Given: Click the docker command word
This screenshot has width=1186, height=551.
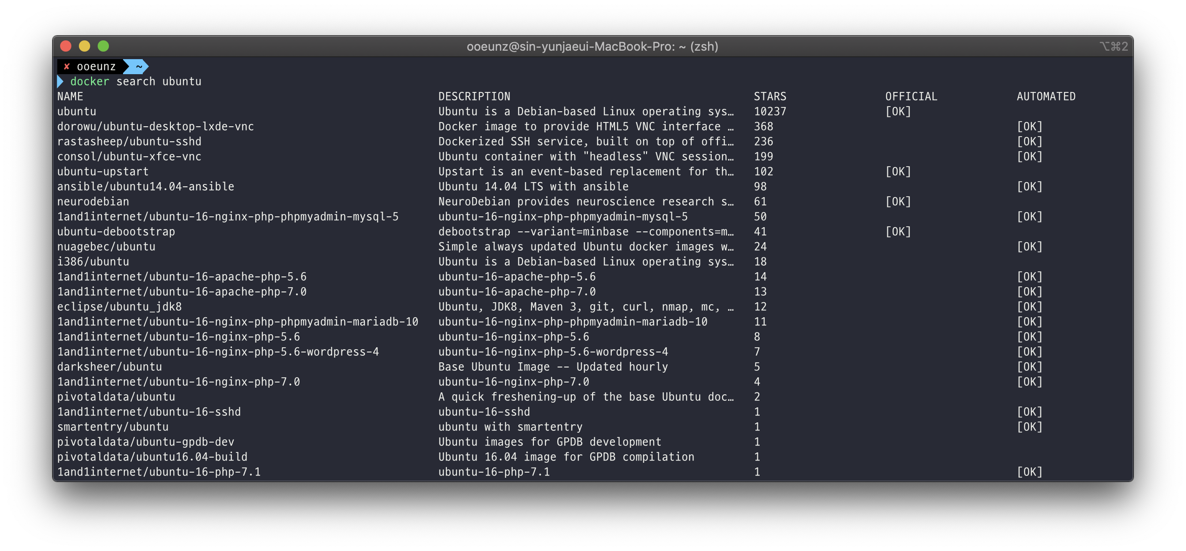Looking at the screenshot, I should tap(89, 82).
